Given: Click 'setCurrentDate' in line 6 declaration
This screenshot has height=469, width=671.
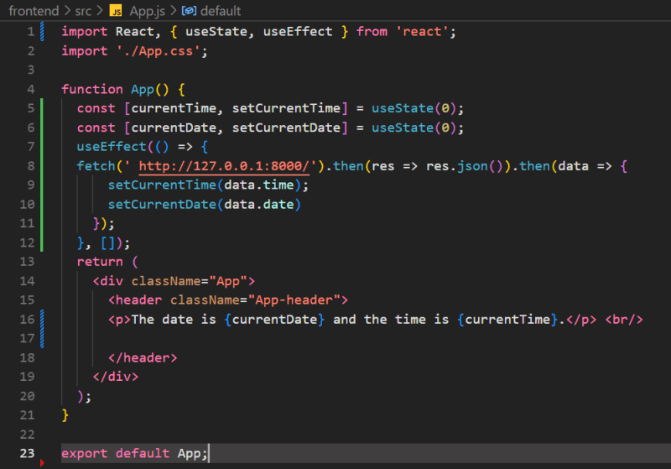Looking at the screenshot, I should coord(286,128).
